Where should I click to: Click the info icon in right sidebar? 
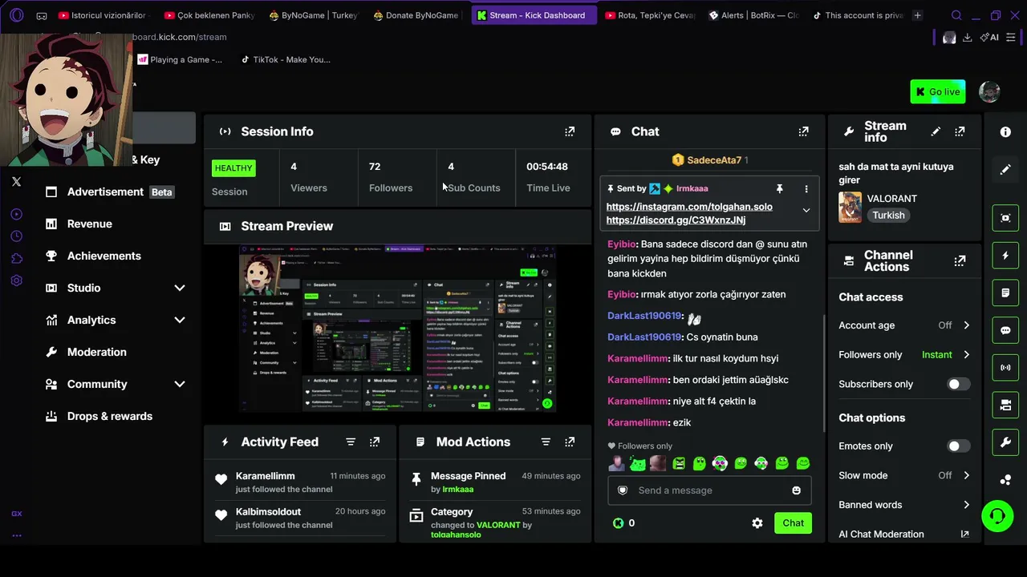pos(1005,131)
